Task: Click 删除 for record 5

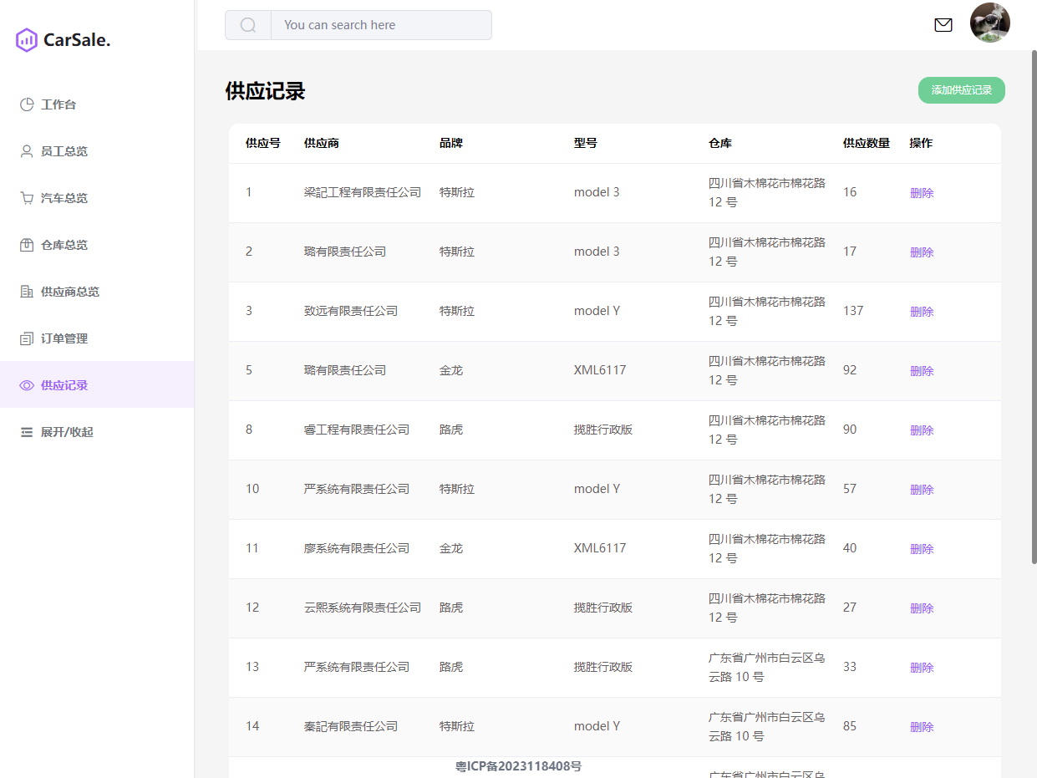Action: click(x=922, y=371)
